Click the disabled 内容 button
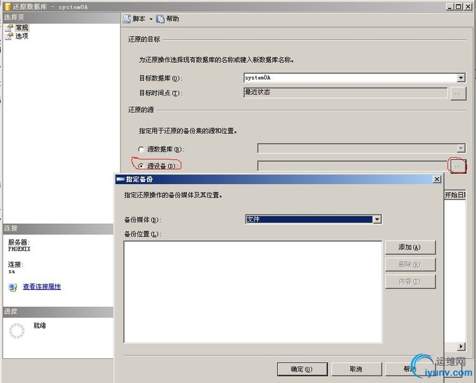476x383 pixels. pos(410,282)
